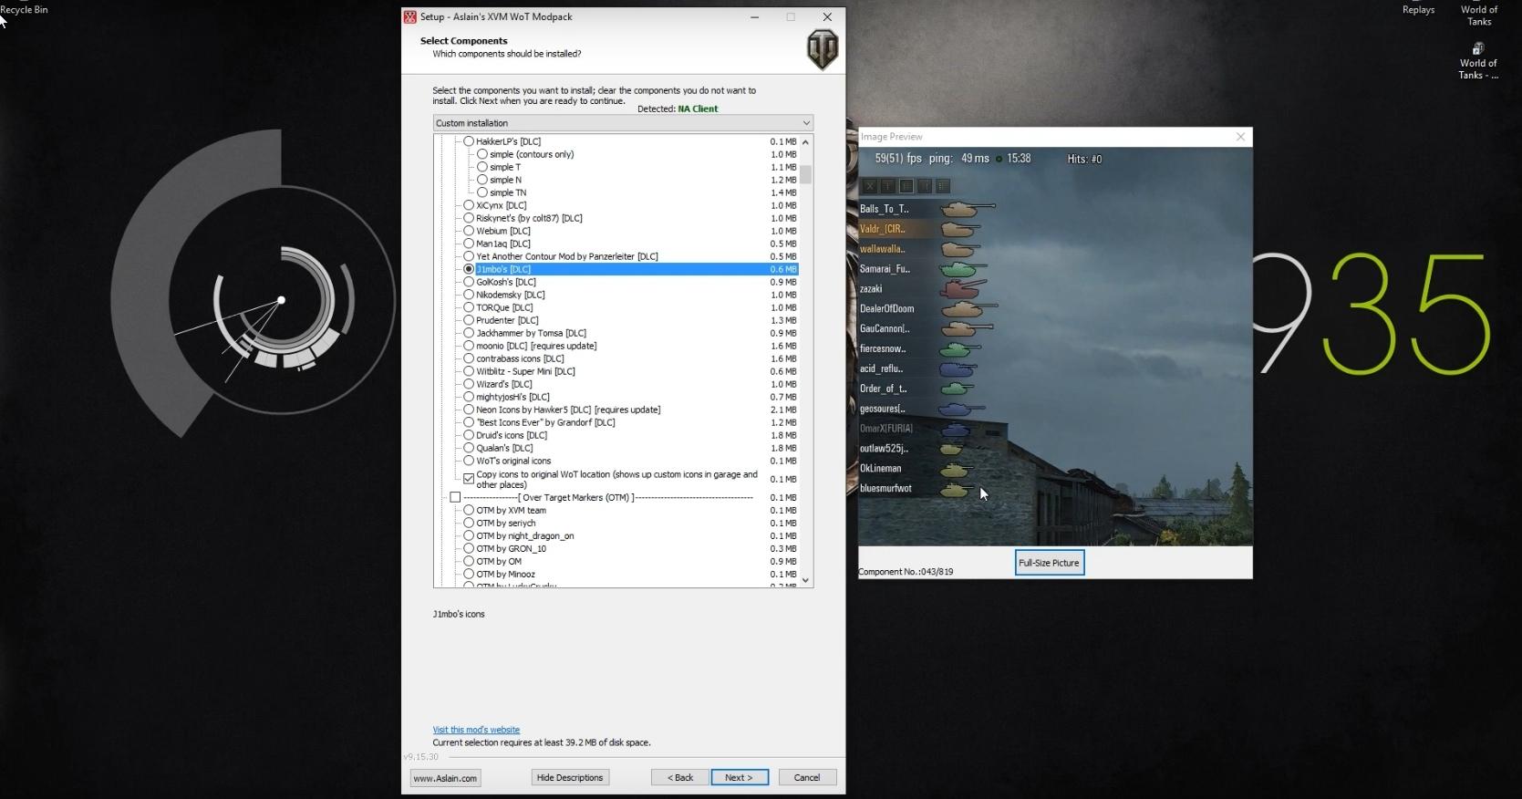The width and height of the screenshot is (1522, 799).
Task: Click Full-Size Picture button
Action: 1049,563
